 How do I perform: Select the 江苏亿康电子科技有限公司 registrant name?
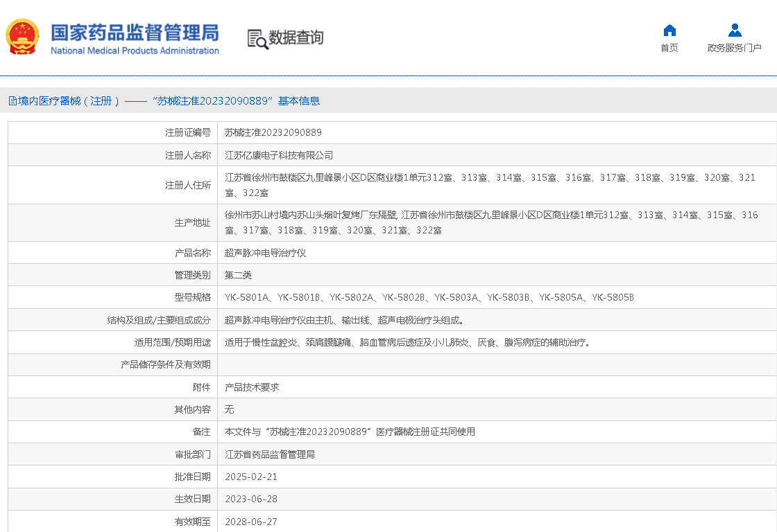pos(279,155)
